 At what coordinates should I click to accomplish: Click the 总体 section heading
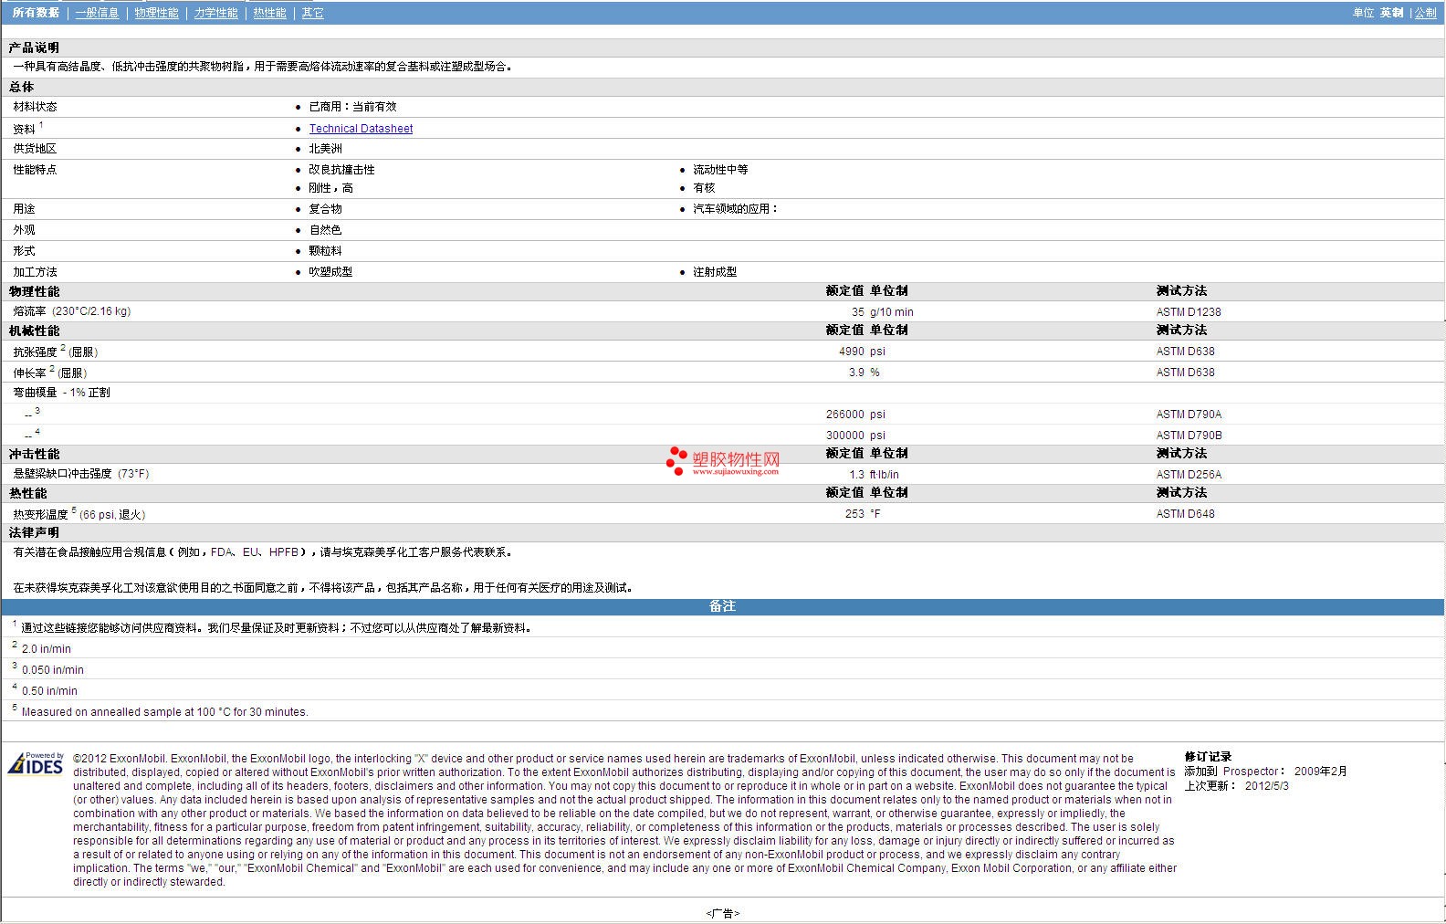tap(21, 87)
